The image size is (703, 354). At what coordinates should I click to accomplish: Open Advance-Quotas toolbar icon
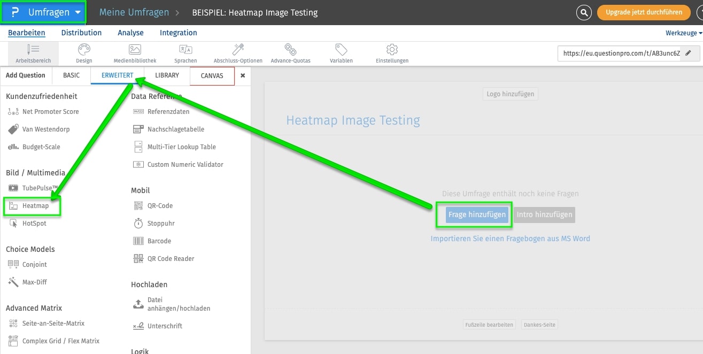point(290,50)
